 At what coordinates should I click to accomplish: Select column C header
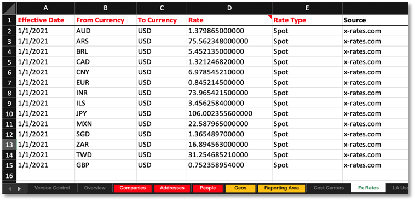click(x=162, y=8)
